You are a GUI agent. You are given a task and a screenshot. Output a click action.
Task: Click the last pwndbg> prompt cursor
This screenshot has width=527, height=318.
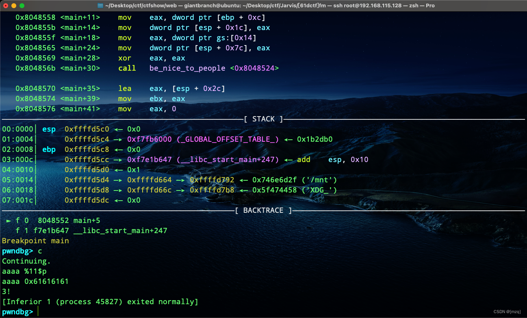click(38, 312)
